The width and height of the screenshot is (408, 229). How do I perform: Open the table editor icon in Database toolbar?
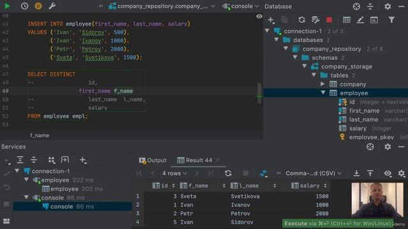click(347, 20)
